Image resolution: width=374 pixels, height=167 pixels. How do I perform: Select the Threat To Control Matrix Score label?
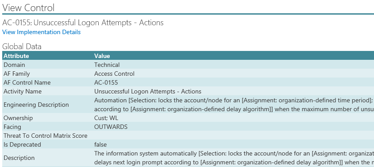tap(45, 136)
